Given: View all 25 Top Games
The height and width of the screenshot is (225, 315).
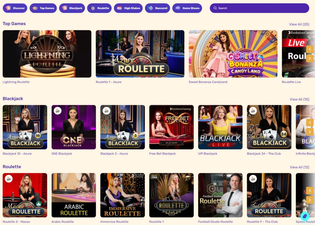Looking at the screenshot, I should point(299,24).
